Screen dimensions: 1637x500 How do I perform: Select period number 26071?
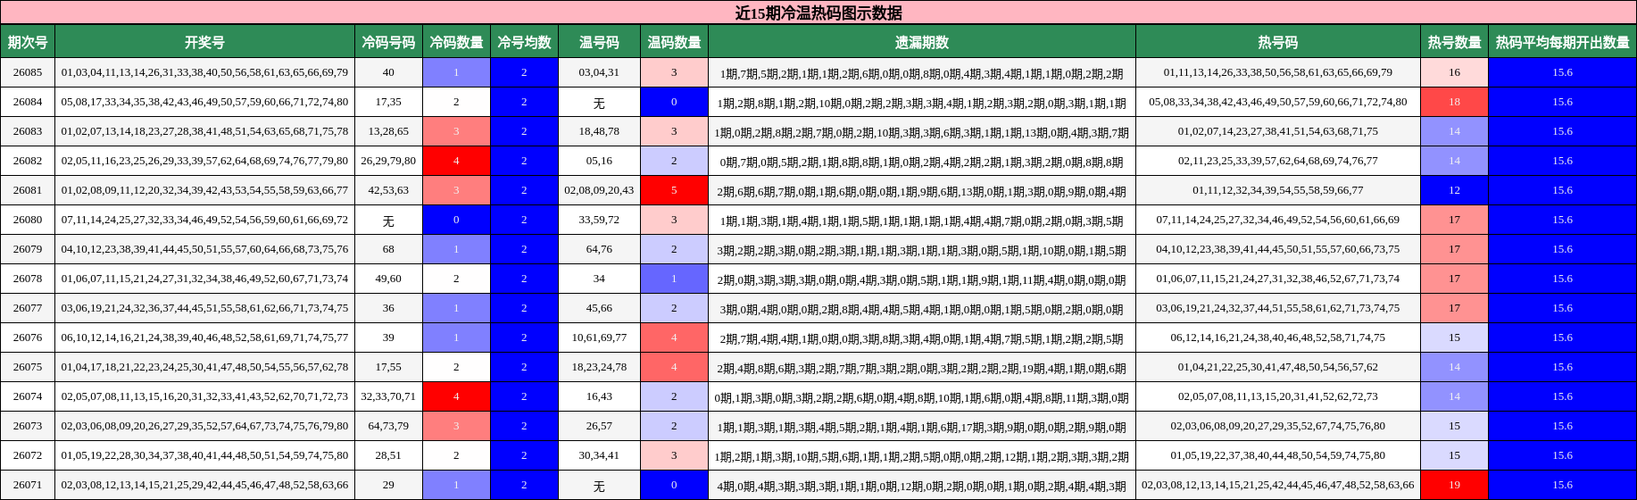28,485
